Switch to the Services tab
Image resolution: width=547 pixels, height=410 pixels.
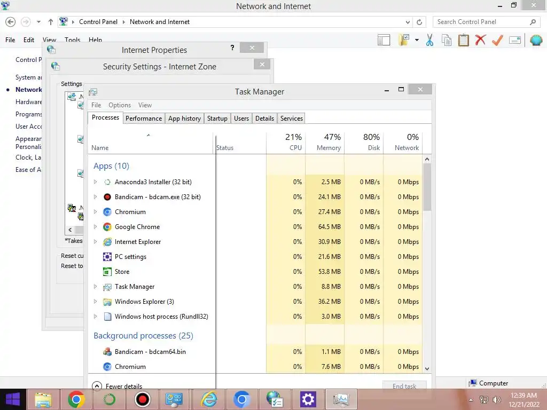(291, 119)
